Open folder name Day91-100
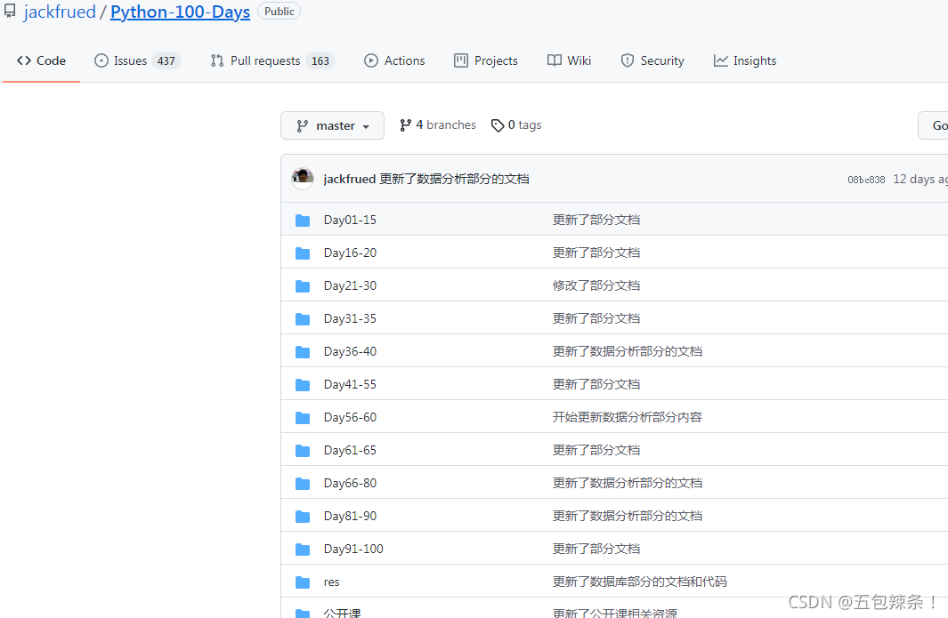This screenshot has width=948, height=618. coord(353,550)
